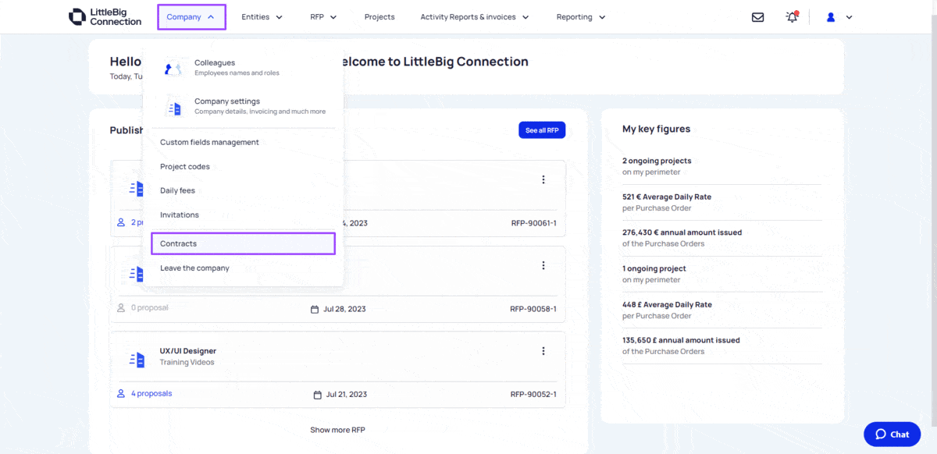
Task: Open the kebab menu on the UX/UI Designer card
Action: coord(543,351)
